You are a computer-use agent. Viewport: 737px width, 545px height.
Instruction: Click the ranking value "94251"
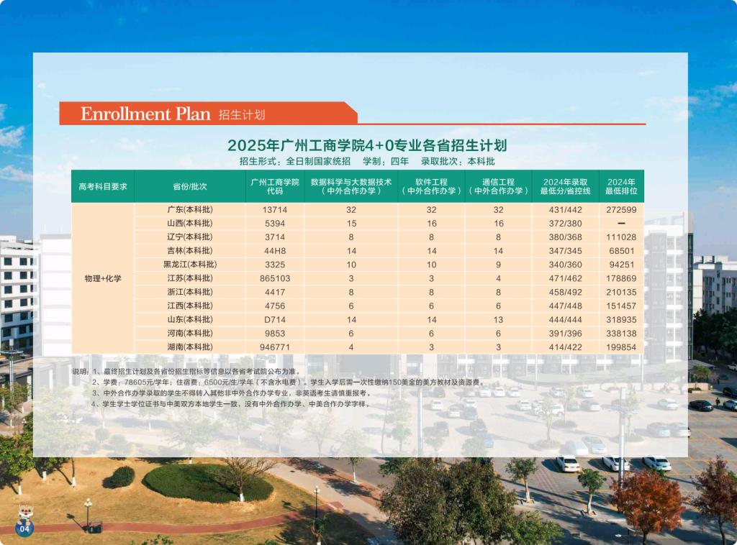pos(621,265)
